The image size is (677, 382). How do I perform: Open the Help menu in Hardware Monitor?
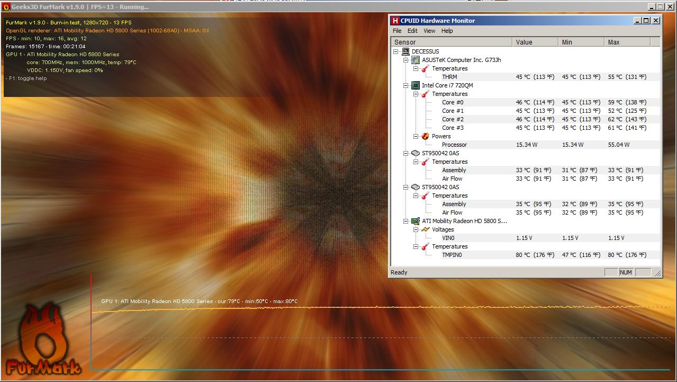(447, 31)
